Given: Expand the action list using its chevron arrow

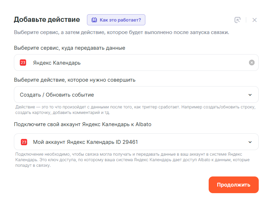Looking at the screenshot, I should [250, 95].
